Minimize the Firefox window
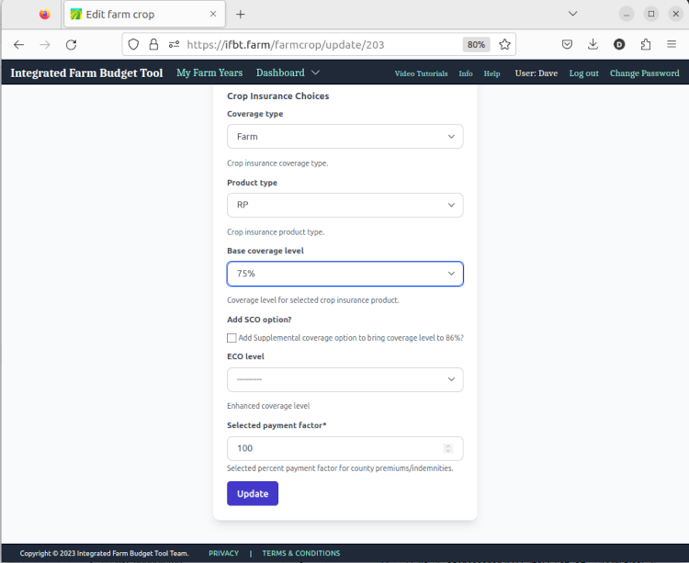689x563 pixels. tap(627, 14)
